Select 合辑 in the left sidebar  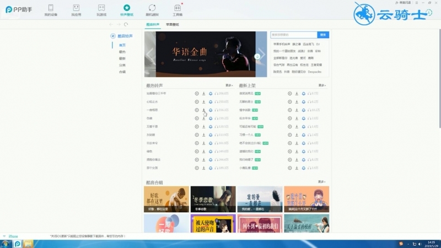[122, 72]
